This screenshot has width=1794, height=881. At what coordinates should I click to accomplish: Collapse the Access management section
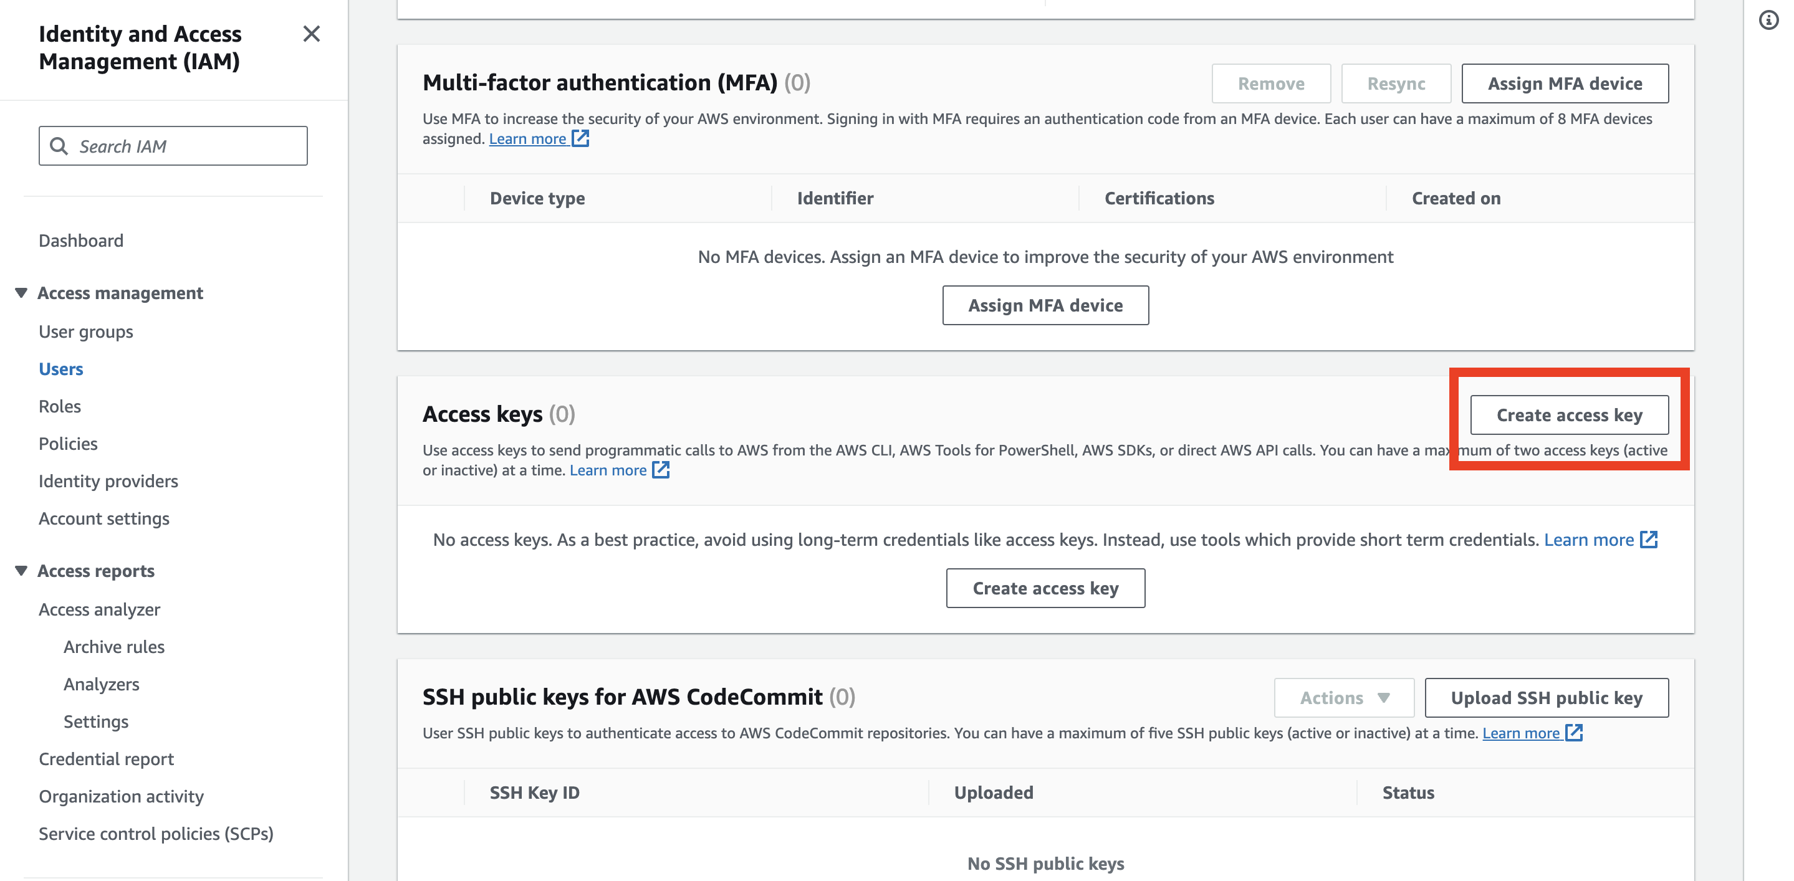[22, 293]
